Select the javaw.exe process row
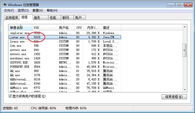195x113 pixels. (x=65, y=37)
